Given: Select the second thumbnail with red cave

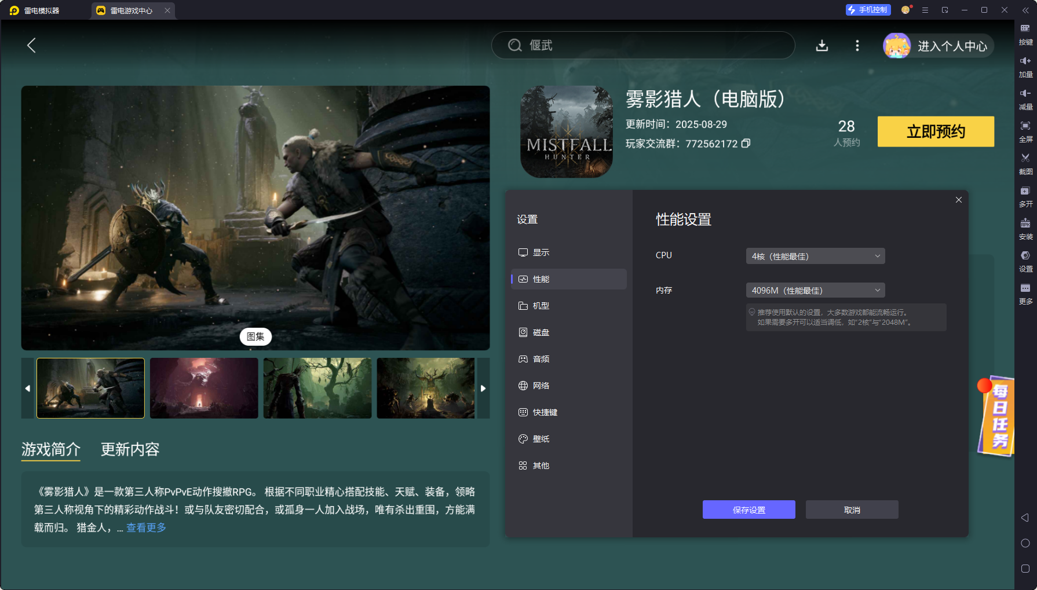Looking at the screenshot, I should (x=204, y=388).
